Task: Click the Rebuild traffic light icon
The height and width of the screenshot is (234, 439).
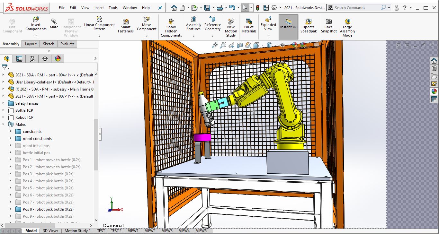Action: click(257, 8)
